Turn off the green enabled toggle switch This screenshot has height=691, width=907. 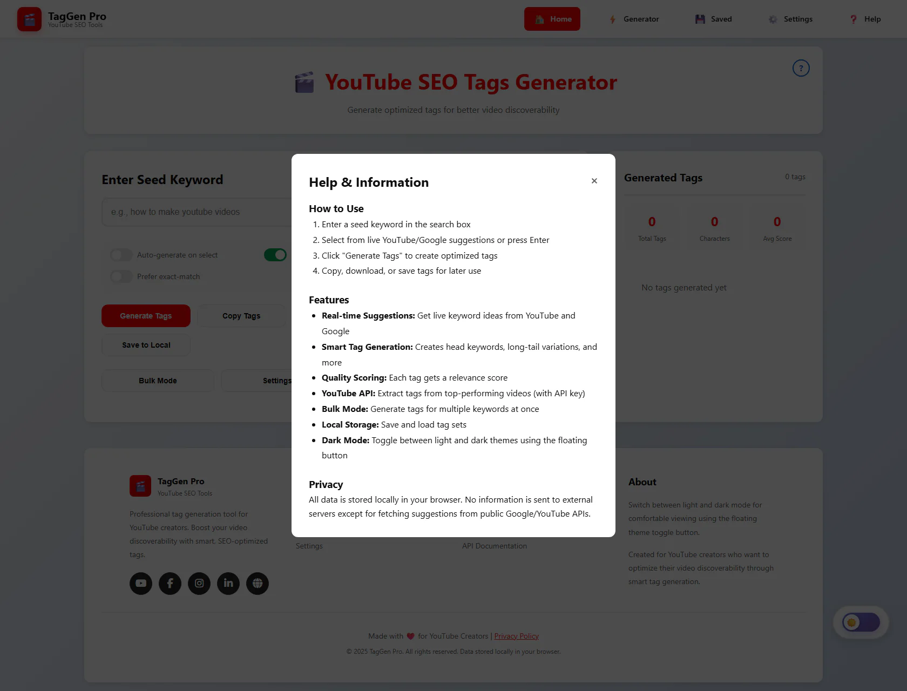[x=275, y=255]
